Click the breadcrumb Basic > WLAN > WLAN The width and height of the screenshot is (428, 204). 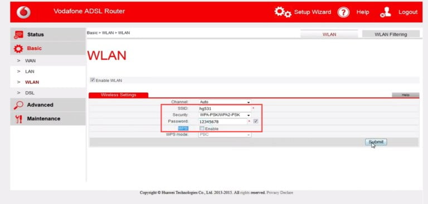pos(108,33)
